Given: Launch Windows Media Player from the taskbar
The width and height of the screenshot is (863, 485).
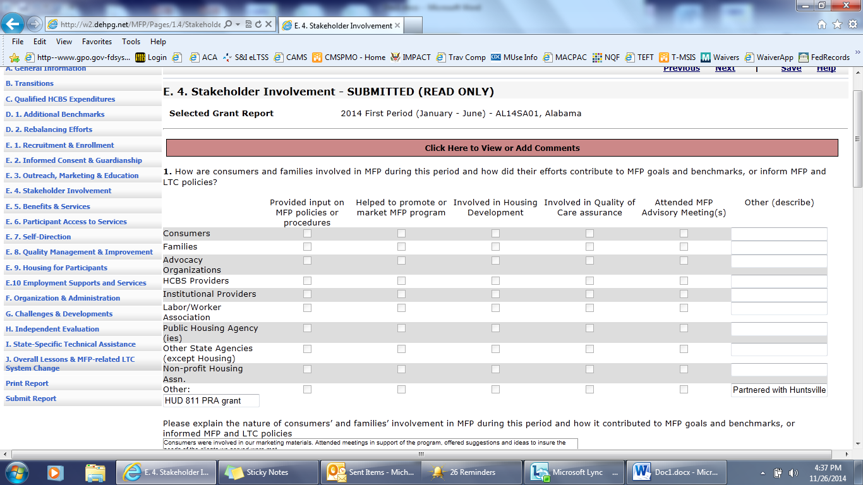Looking at the screenshot, I should point(55,472).
